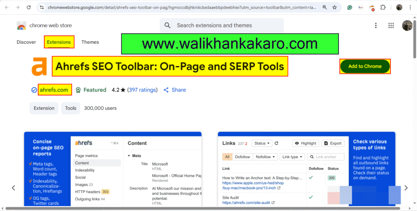Click the verified publisher badge icon

coord(34,90)
